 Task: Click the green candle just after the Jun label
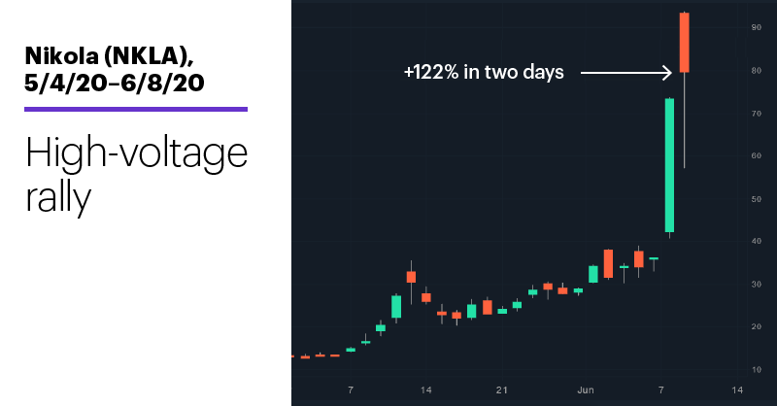593,274
